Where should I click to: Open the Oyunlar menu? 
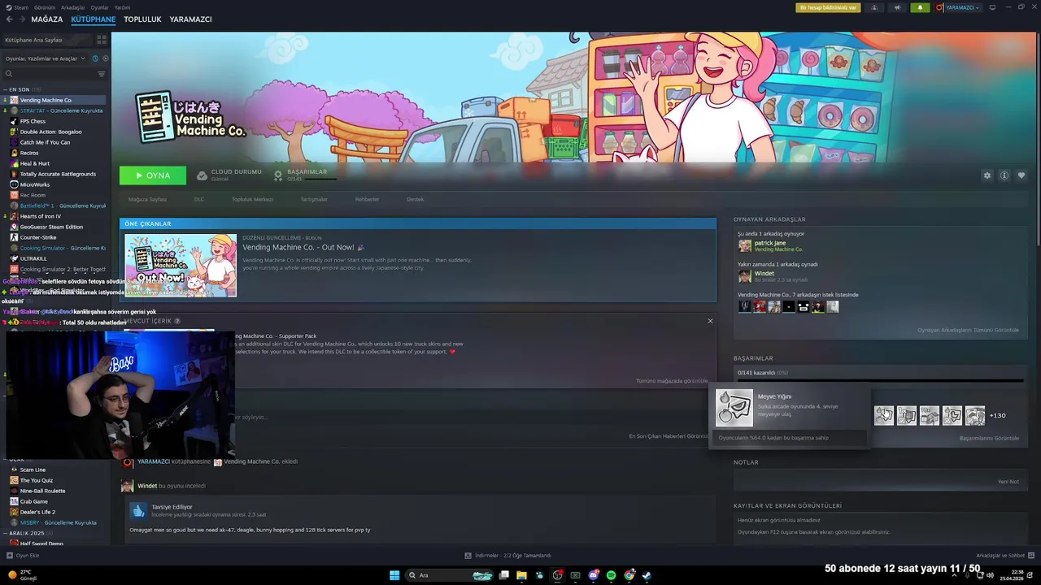[x=99, y=7]
